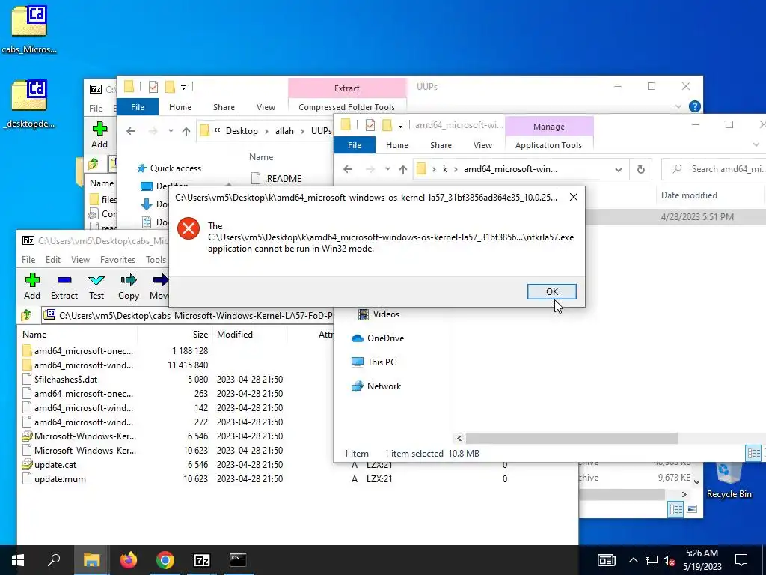This screenshot has height=575, width=766.
Task: Open Share tab in UUPs Explorer window
Action: click(x=224, y=106)
